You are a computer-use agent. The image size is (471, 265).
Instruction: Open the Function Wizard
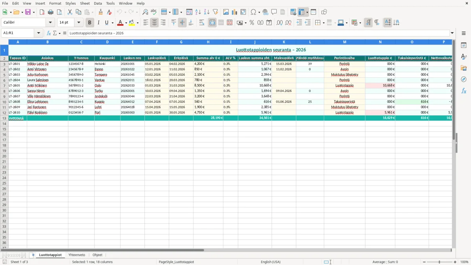(x=49, y=33)
